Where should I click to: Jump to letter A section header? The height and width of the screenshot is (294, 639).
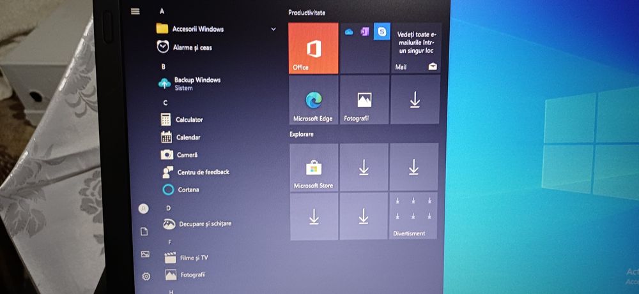[x=162, y=11]
